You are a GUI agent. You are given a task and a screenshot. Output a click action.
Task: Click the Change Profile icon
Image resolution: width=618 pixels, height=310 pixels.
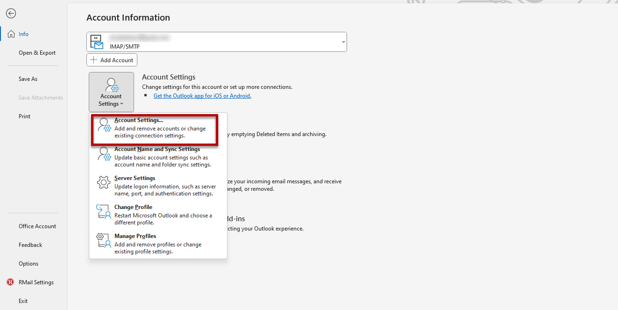click(x=104, y=212)
